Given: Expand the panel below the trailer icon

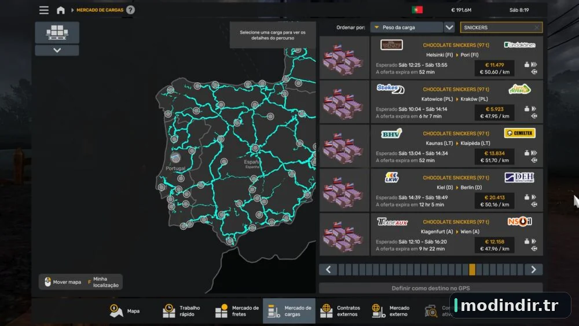Looking at the screenshot, I should 57,50.
